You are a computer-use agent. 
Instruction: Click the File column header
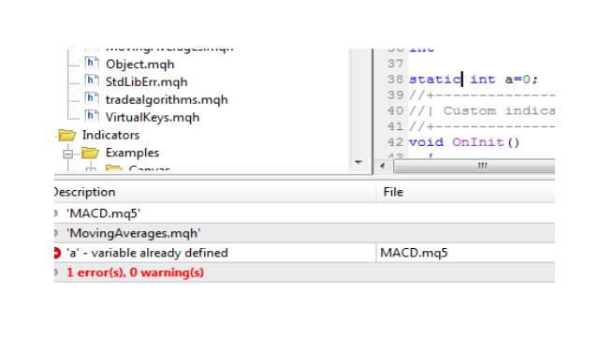[465, 192]
